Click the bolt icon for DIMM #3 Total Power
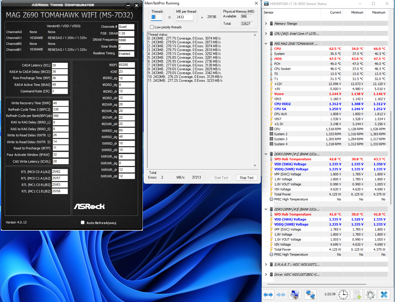395x302 pixels. [x=271, y=249]
